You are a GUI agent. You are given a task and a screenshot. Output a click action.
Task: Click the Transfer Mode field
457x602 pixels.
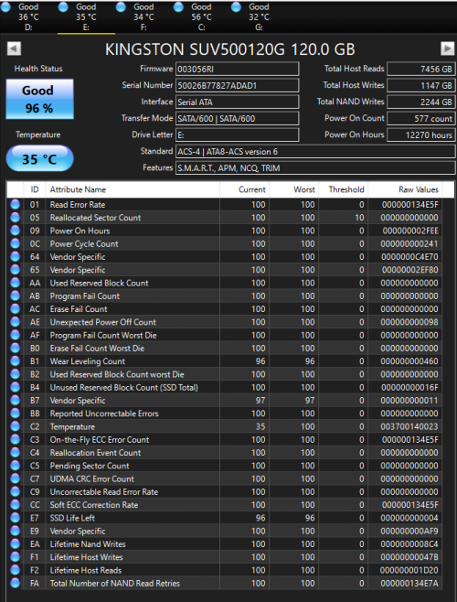coord(237,118)
